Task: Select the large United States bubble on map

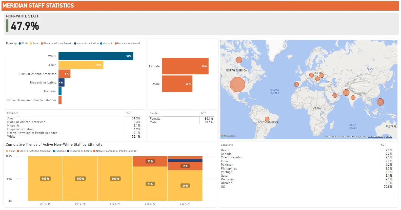Action: pos(237,85)
